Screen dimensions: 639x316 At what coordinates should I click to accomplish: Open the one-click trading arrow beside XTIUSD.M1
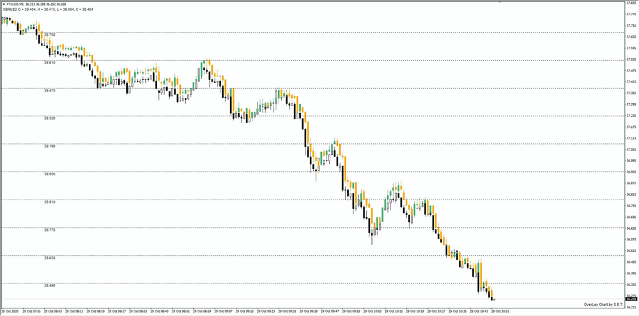pos(3,4)
